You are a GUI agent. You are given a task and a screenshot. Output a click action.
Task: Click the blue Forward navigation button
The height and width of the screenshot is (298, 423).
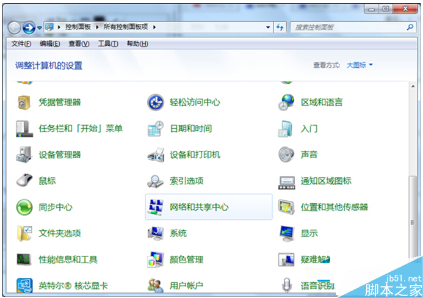[29, 27]
